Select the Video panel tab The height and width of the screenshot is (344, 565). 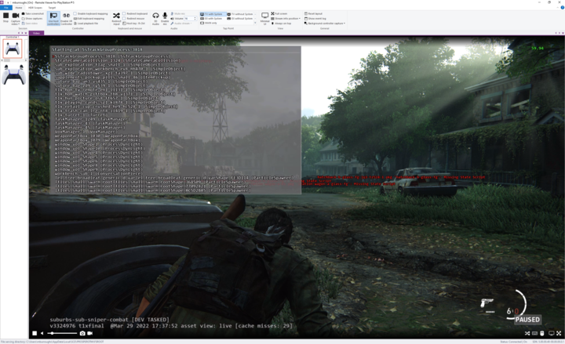36,33
